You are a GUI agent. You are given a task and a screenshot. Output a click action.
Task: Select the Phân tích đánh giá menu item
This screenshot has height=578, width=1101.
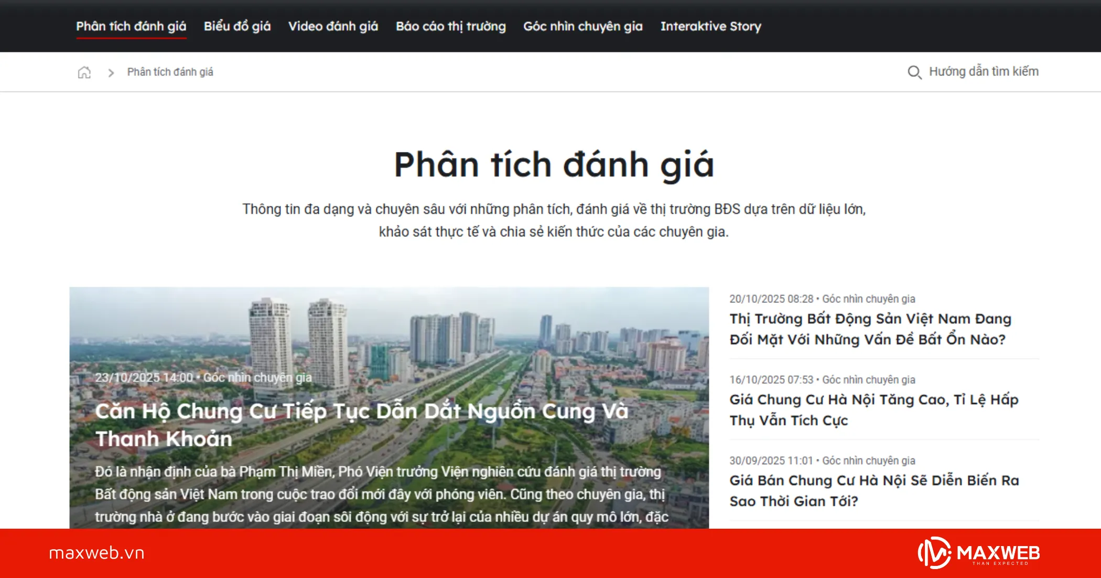coord(131,26)
